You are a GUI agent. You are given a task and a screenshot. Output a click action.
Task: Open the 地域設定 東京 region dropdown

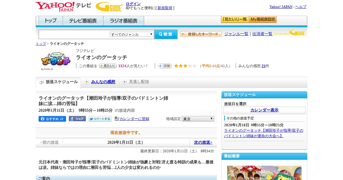[198, 119]
